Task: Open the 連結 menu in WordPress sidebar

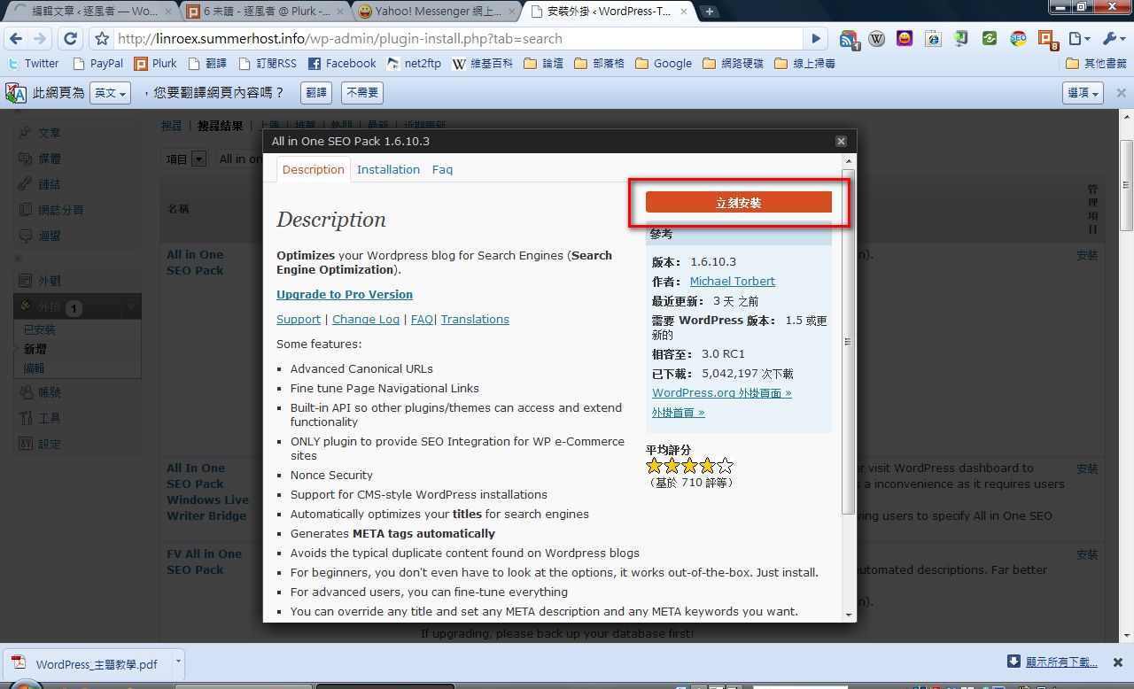Action: coord(50,183)
